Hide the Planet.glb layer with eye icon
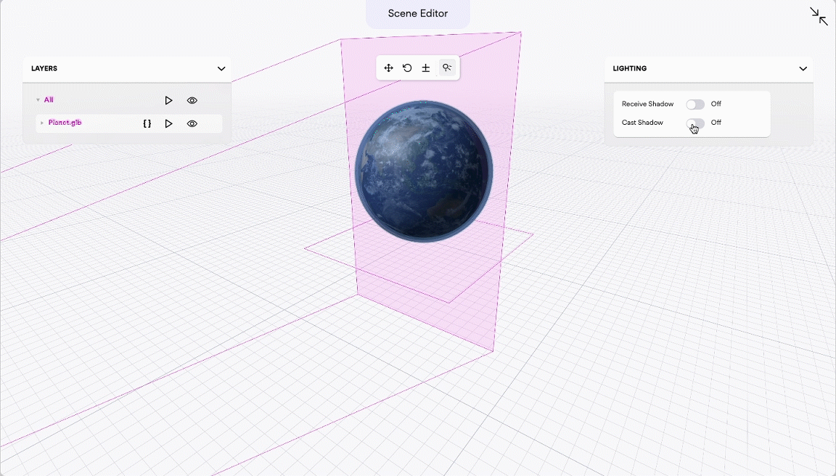Viewport: 836px width, 476px height. click(192, 124)
